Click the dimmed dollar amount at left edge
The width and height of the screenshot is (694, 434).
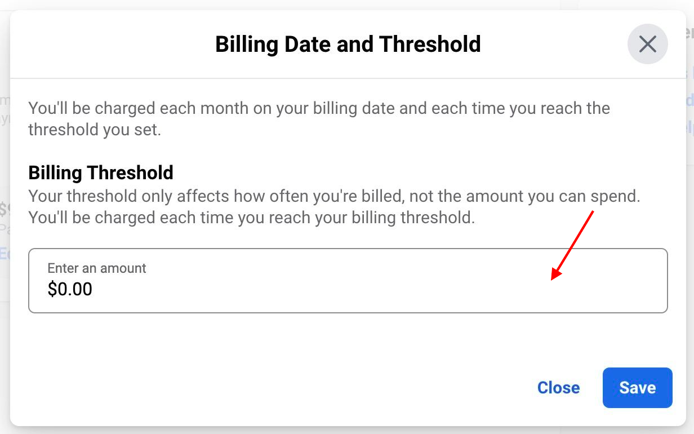pos(4,209)
